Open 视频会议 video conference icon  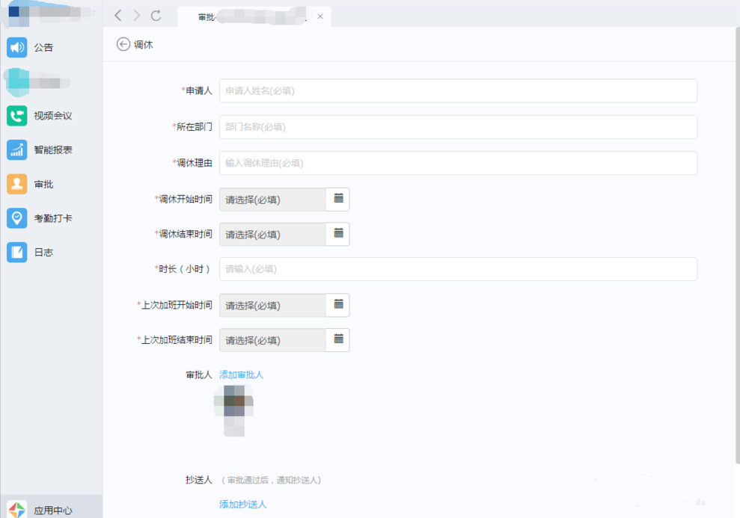(x=17, y=116)
